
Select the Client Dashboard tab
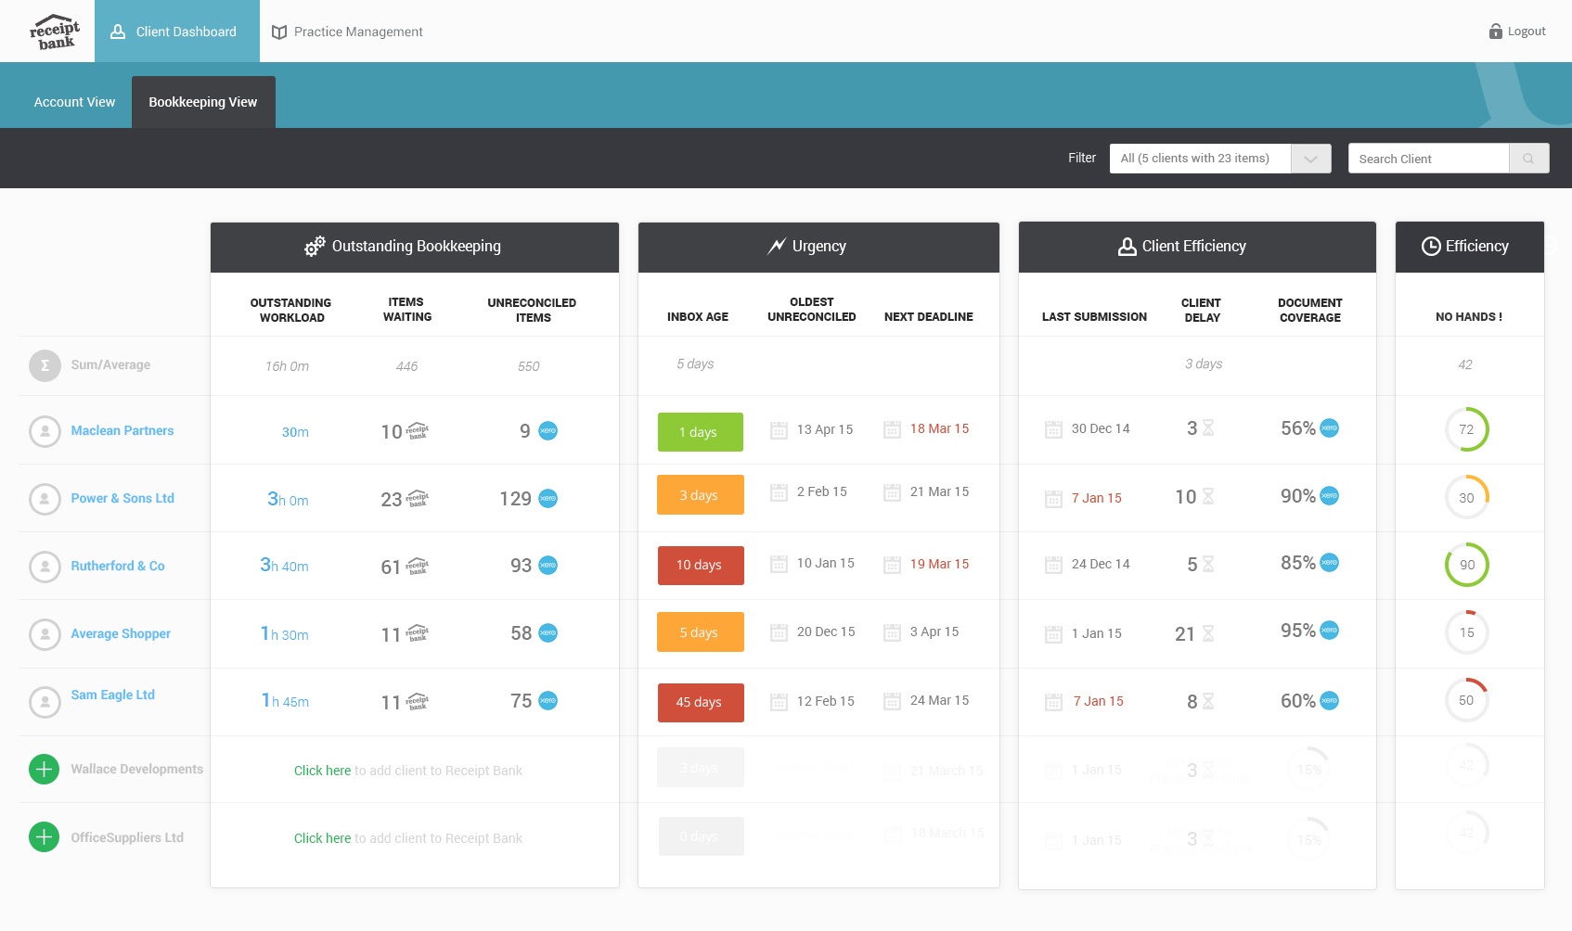tap(176, 32)
